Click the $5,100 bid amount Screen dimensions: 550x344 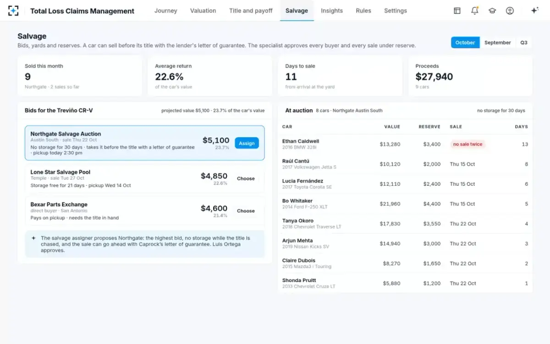pos(216,140)
